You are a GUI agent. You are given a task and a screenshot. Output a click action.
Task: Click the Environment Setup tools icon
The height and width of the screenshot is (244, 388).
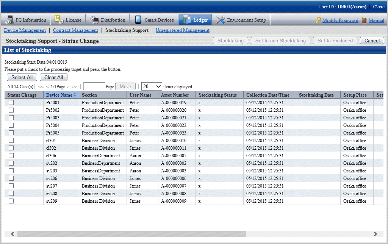pyautogui.click(x=220, y=20)
